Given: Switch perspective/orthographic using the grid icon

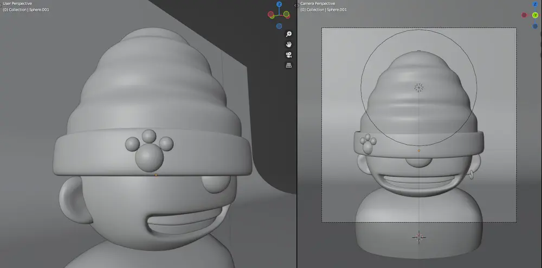Looking at the screenshot, I should tap(289, 66).
